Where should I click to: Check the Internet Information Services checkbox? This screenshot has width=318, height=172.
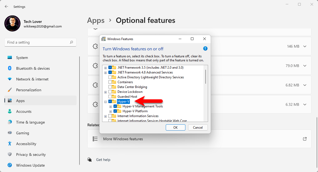tap(110, 116)
